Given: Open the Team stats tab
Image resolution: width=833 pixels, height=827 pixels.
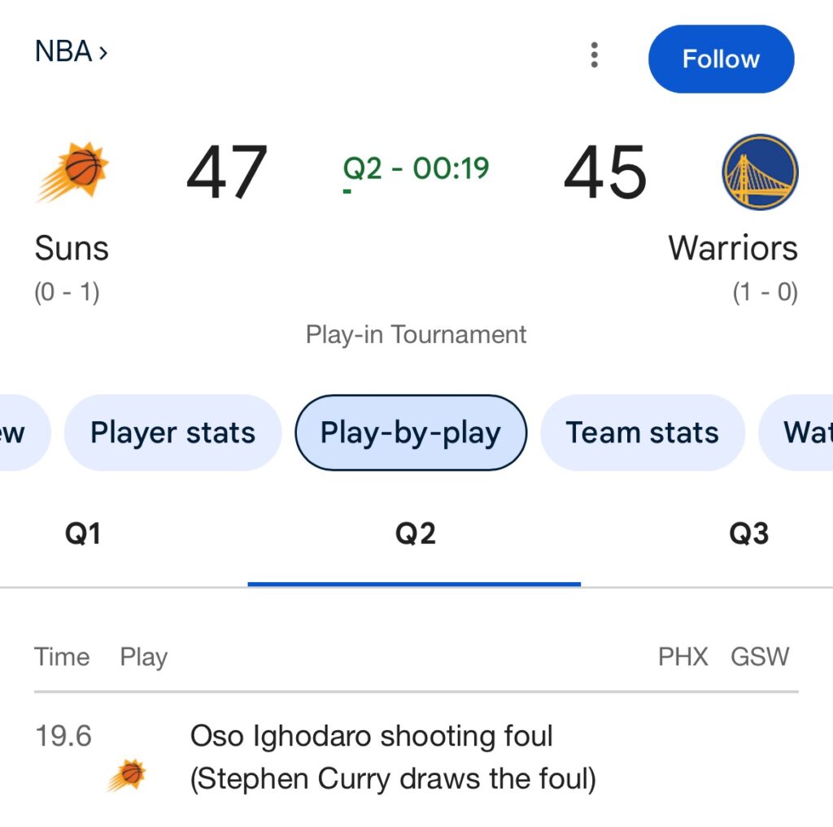Looking at the screenshot, I should pyautogui.click(x=642, y=433).
